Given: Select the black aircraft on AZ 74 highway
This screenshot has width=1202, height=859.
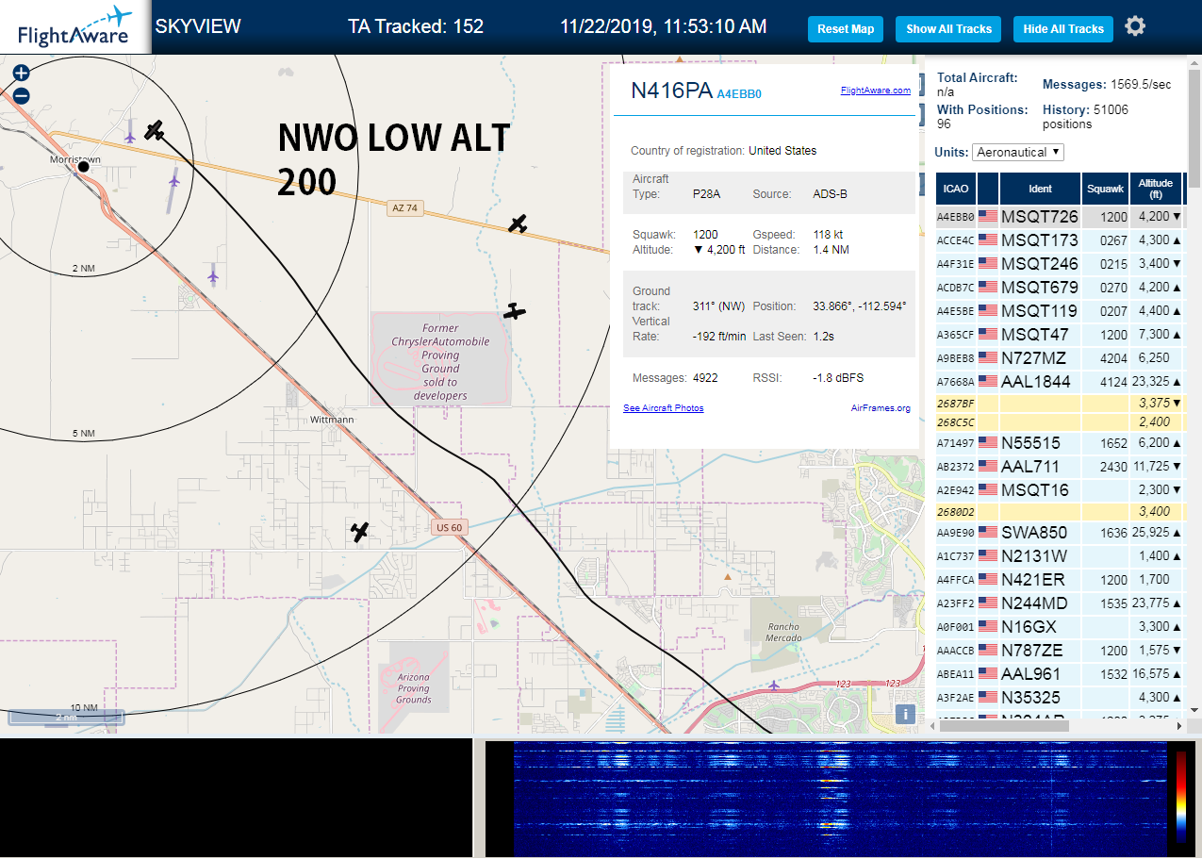Looking at the screenshot, I should click(518, 223).
